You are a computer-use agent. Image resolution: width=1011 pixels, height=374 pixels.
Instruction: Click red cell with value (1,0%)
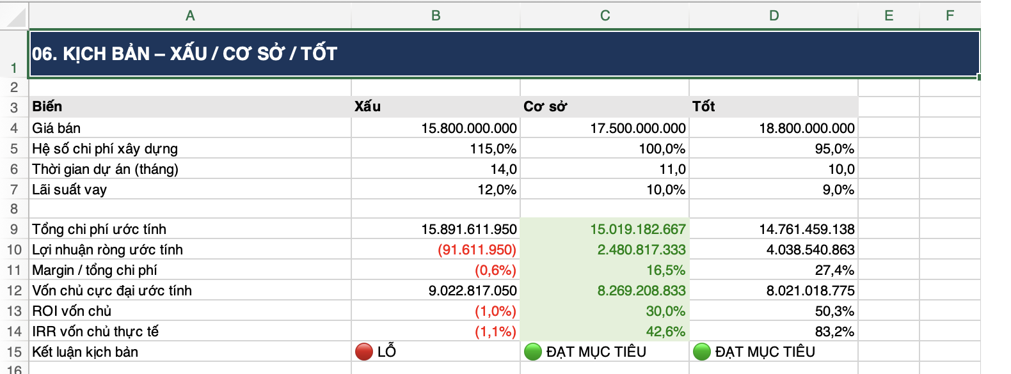coord(436,311)
